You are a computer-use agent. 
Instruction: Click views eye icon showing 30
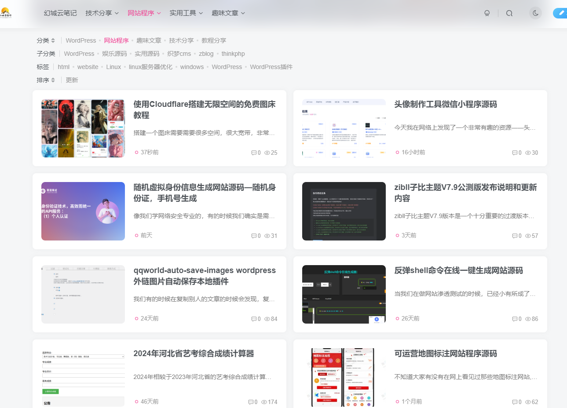[528, 153]
